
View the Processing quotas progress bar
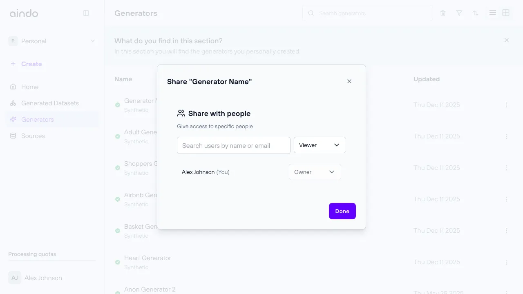[52, 260]
